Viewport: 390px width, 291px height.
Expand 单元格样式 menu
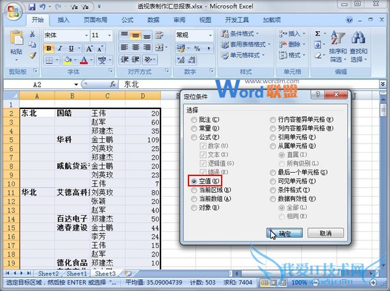(242, 55)
